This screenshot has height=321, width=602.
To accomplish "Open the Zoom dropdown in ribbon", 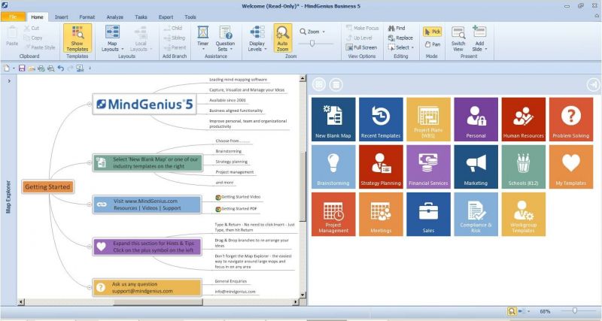I will tap(312, 32).
